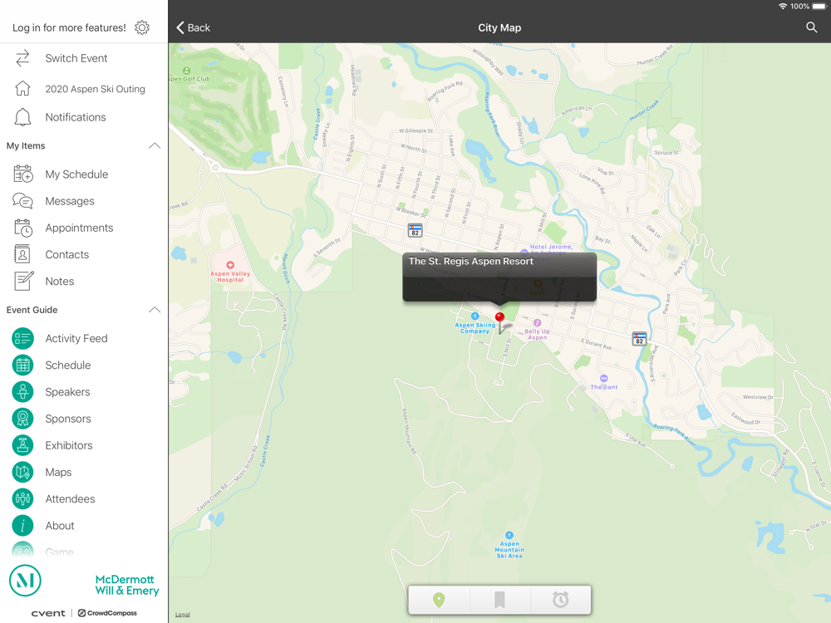The height and width of the screenshot is (623, 831).
Task: Click the Appointments clock-calendar icon
Action: click(22, 228)
